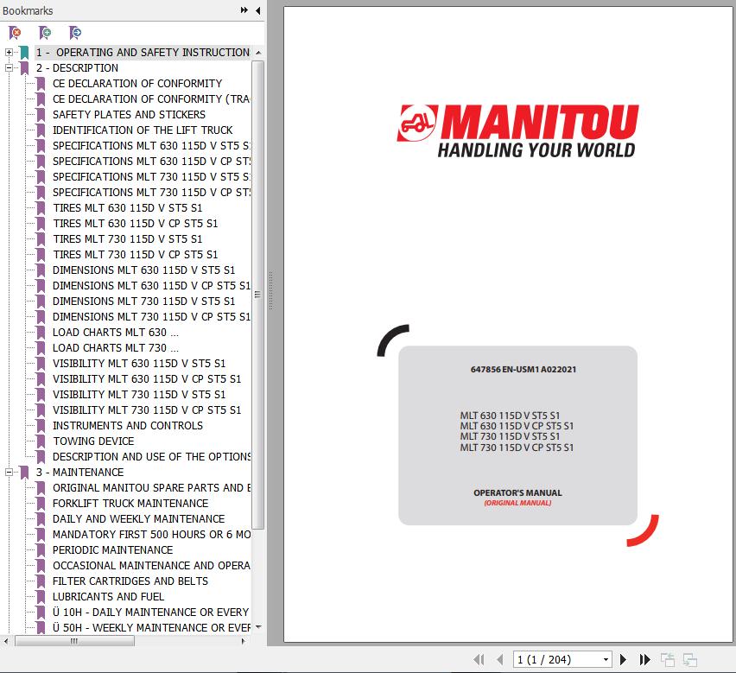Collapse the Bookmarks panel arrow
The width and height of the screenshot is (736, 673).
click(257, 10)
